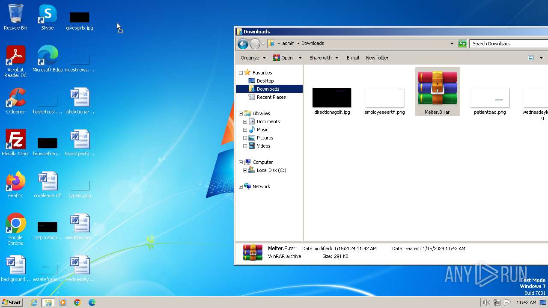
Task: Select the typeel.png desktop file
Action: coord(80,189)
